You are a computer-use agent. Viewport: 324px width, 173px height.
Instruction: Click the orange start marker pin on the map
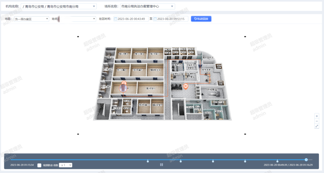click(185, 86)
